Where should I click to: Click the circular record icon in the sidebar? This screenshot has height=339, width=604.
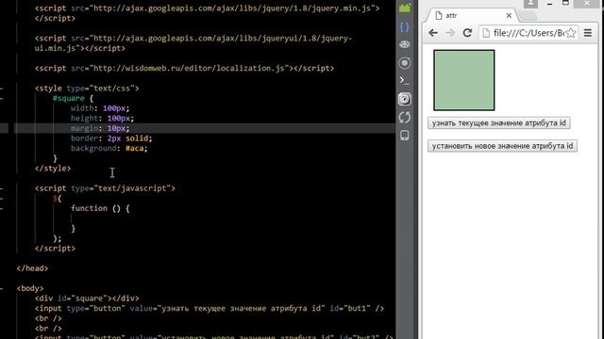click(405, 63)
